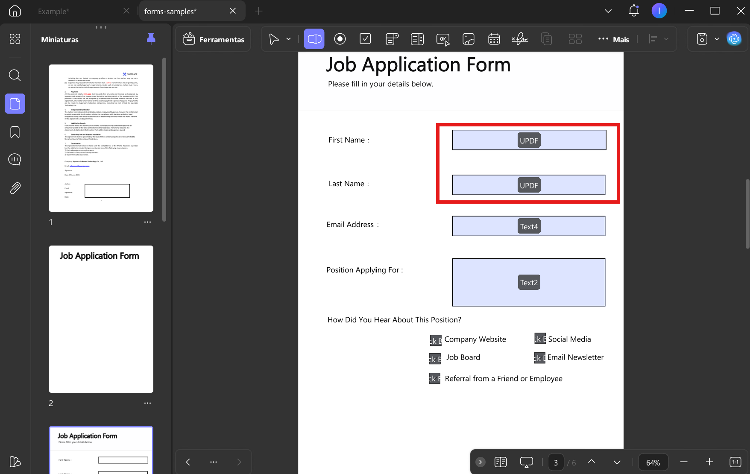Pick the image field tool
The height and width of the screenshot is (474, 750).
(x=469, y=39)
